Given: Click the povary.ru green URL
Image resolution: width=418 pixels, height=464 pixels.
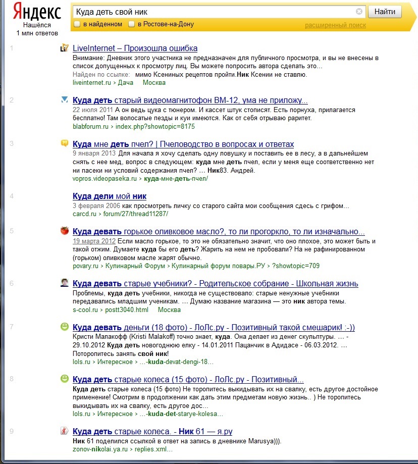Looking at the screenshot, I should pyautogui.click(x=85, y=266).
